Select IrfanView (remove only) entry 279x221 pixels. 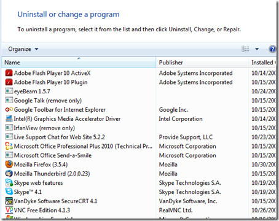click(x=44, y=128)
